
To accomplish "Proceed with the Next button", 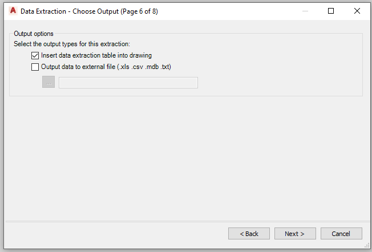I will tap(295, 234).
